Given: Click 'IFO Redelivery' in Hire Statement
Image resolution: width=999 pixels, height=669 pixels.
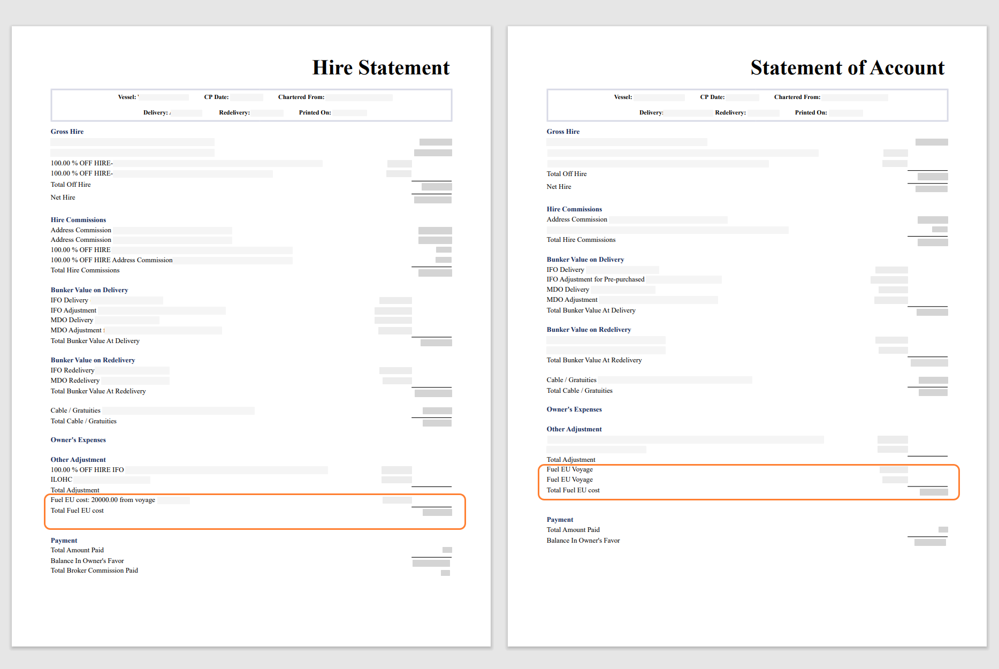Looking at the screenshot, I should point(72,370).
